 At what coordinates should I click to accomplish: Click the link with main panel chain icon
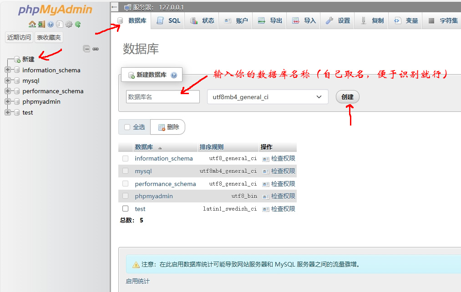[x=96, y=49]
